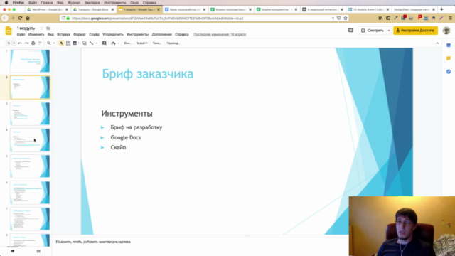
Task: Select the 'Бриф заказчика' slide title
Action: tap(148, 74)
